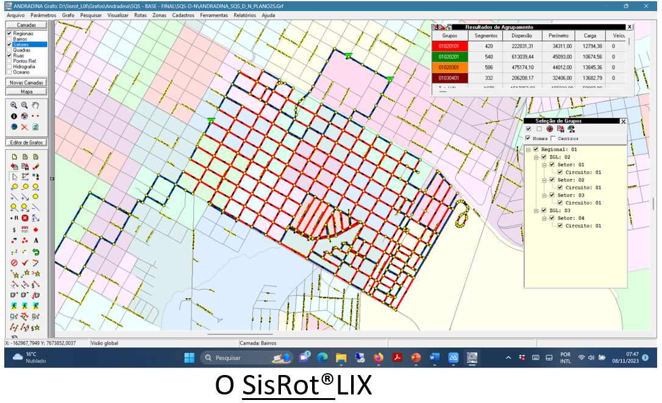Viewport: 662px width, 403px height.
Task: Click uncheck-all icon in Seleção de Grupos toolbar
Action: click(539, 129)
